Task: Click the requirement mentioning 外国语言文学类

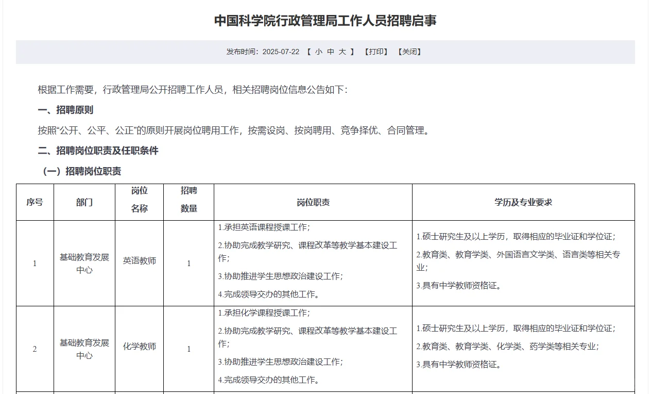Action: pyautogui.click(x=519, y=261)
